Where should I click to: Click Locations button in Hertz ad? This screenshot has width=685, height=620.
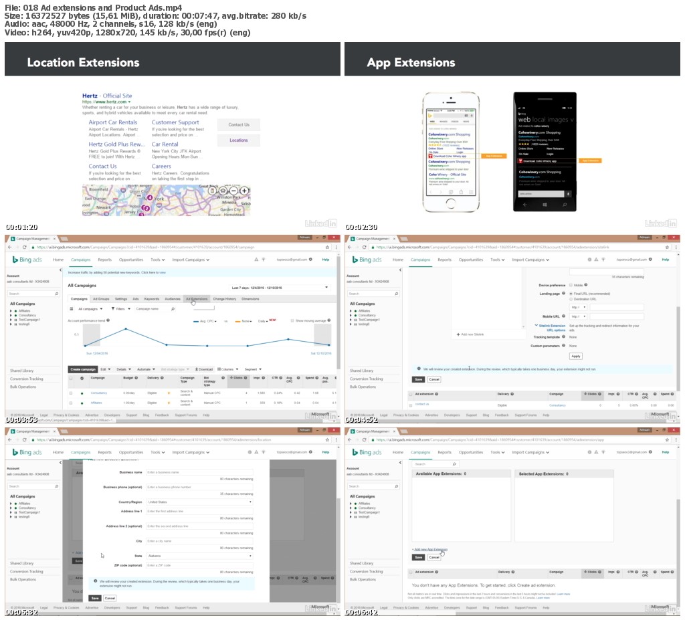pos(239,140)
